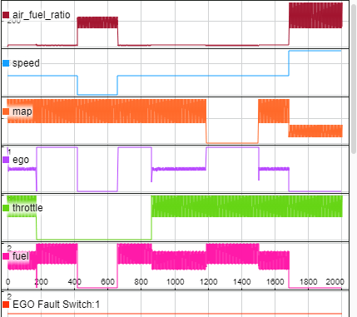This screenshot has height=317, width=357.
Task: Select the map signal label
Action: click(22, 111)
